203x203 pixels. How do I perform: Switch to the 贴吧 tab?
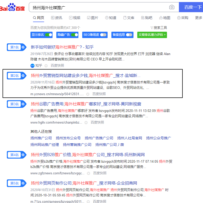[147, 18]
